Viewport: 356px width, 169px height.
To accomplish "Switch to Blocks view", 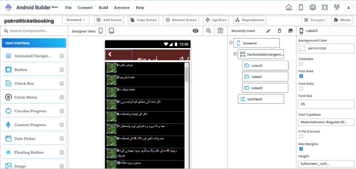I will (342, 20).
